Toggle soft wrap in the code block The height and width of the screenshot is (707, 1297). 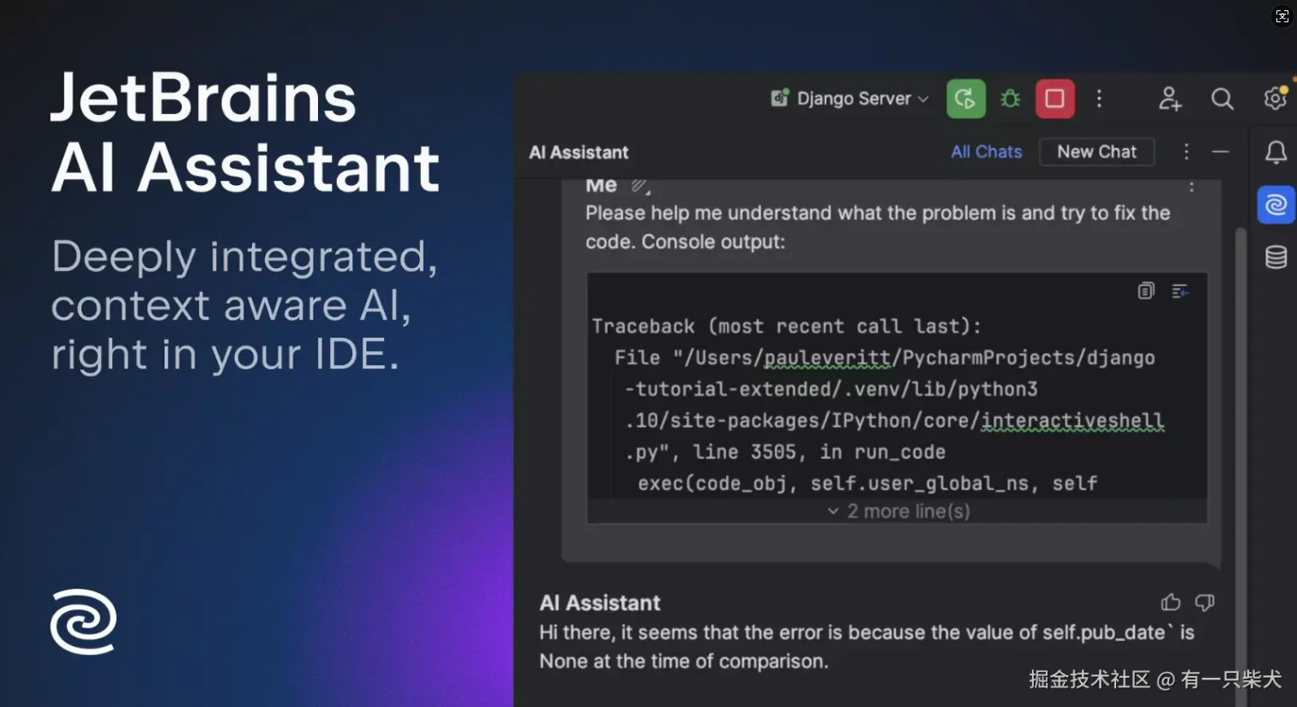pos(1180,291)
